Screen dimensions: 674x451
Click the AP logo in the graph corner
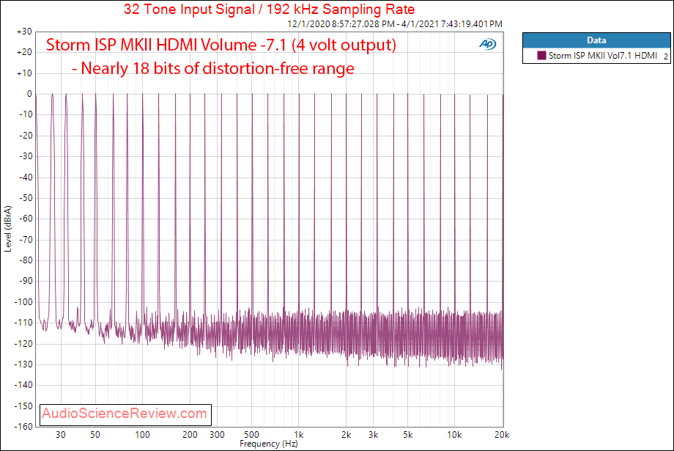click(487, 44)
